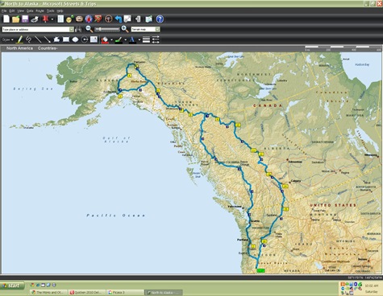Open the font color dropdown arrow
This screenshot has width=383, height=296.
point(139,40)
